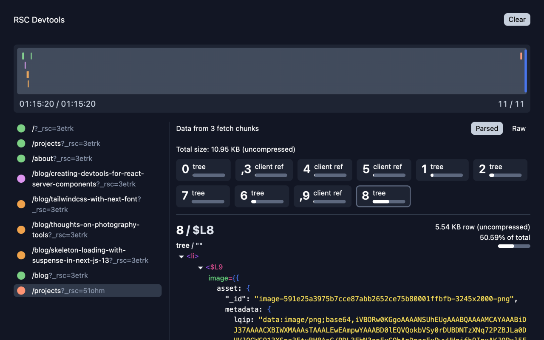Select chunk 6 tree
Viewport: 544px width, 340px height.
(x=261, y=196)
